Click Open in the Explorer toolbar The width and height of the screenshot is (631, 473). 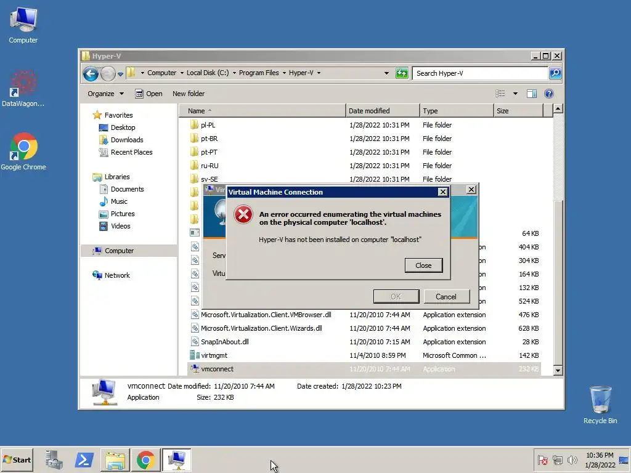[x=149, y=94]
